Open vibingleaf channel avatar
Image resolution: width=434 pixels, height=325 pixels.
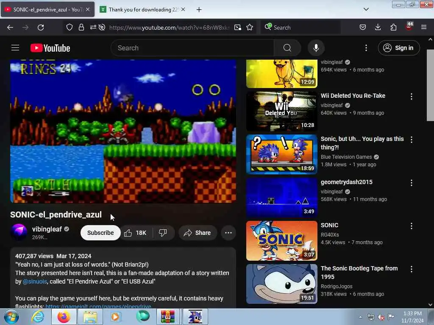[x=19, y=232]
